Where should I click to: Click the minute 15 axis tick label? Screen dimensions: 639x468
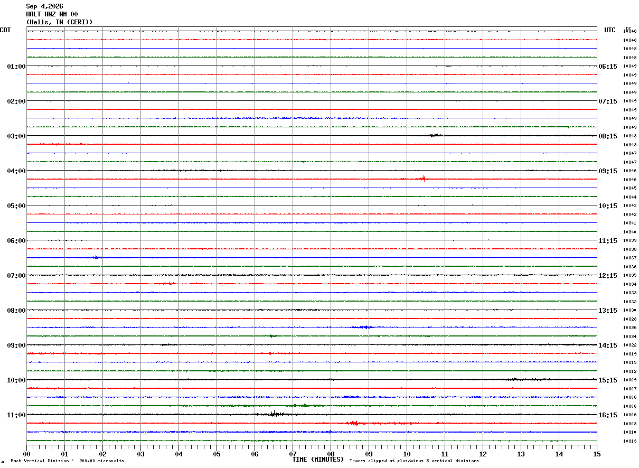597,454
